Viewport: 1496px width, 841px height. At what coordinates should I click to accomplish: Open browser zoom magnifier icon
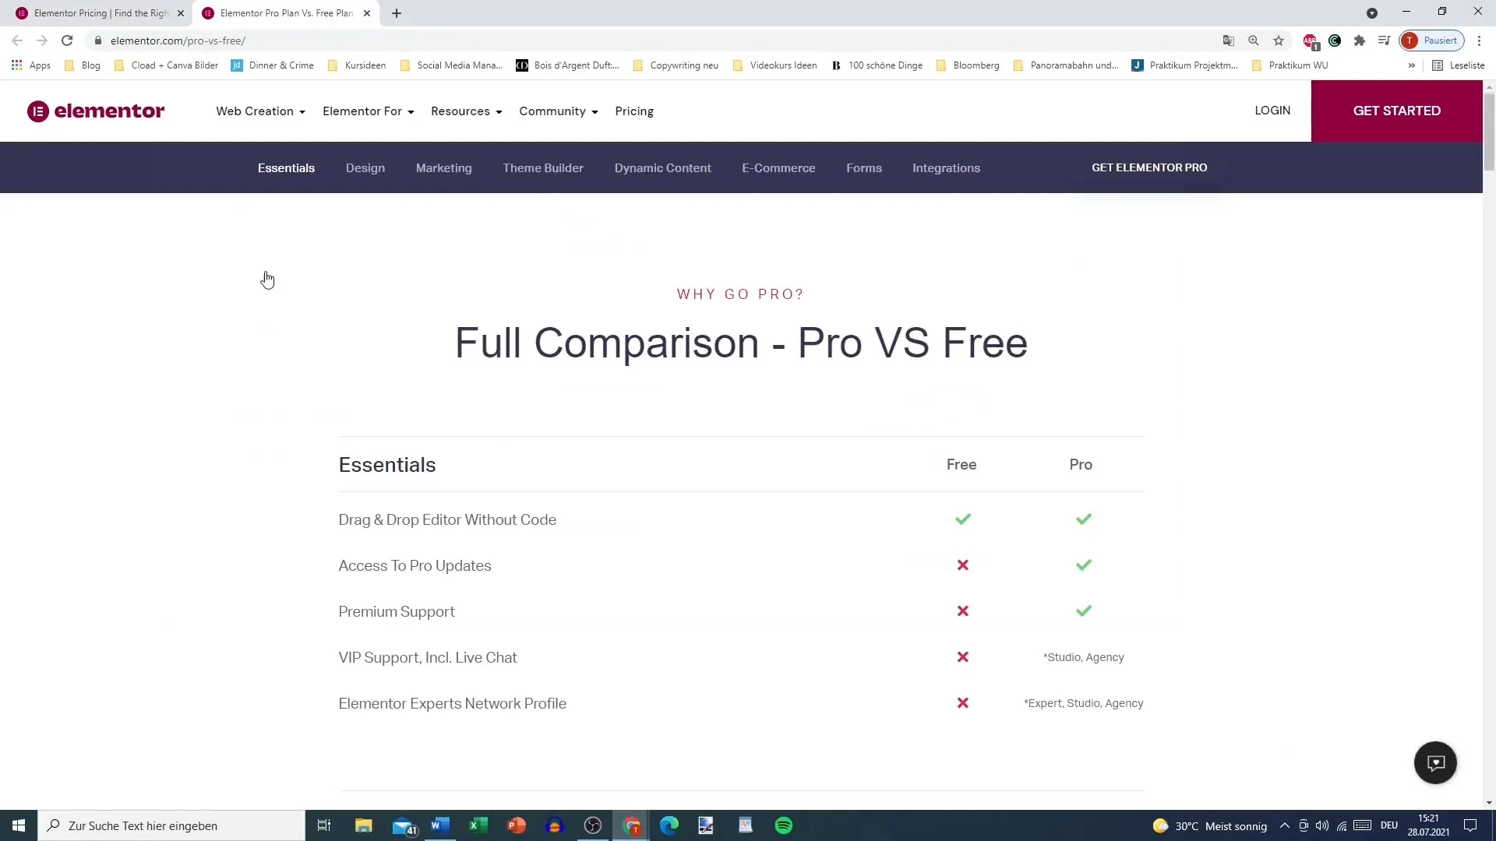1254,40
